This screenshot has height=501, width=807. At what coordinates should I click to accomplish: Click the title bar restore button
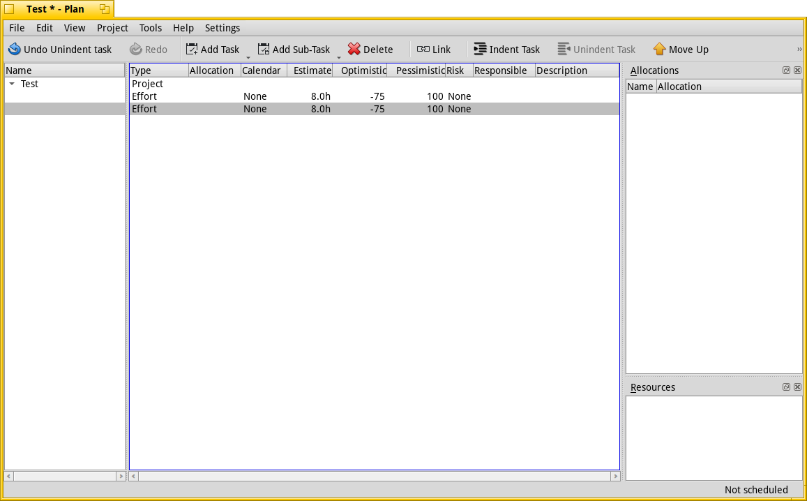[105, 9]
